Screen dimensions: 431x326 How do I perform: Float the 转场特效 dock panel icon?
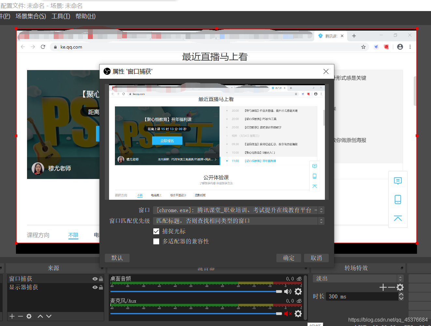(402, 268)
